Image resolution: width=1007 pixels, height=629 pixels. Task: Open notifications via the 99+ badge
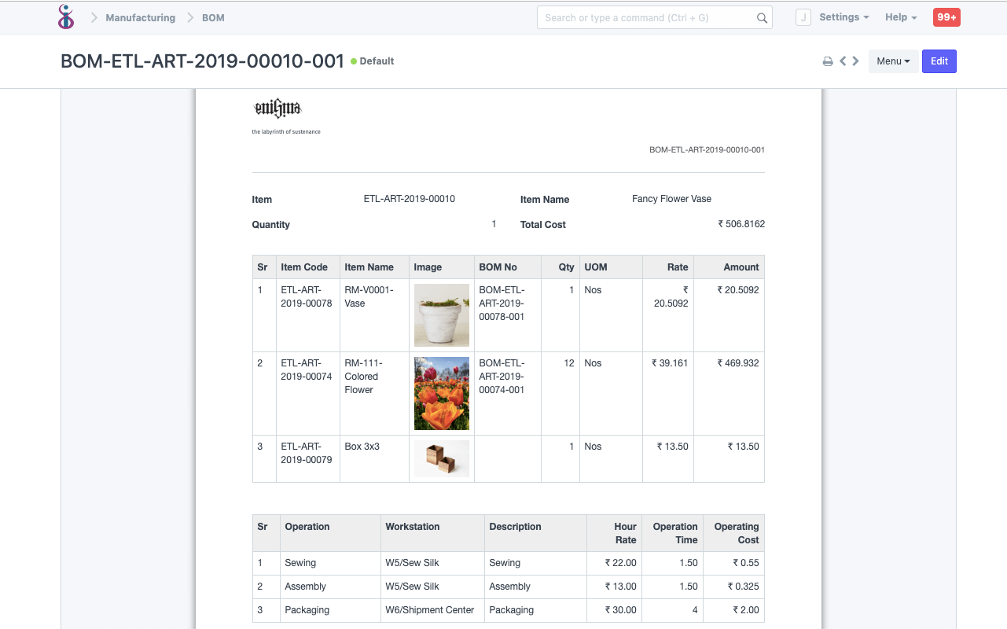(x=946, y=17)
